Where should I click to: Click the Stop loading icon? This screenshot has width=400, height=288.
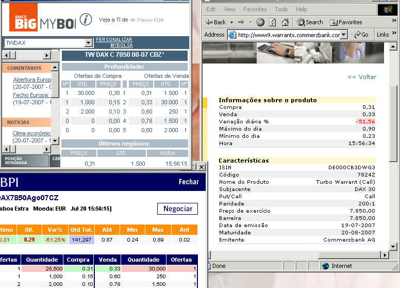(260, 23)
